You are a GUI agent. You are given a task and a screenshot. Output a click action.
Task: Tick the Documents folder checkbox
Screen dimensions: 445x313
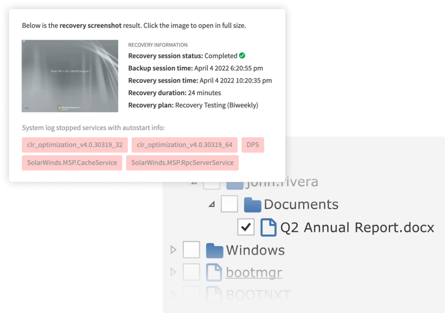pos(229,204)
